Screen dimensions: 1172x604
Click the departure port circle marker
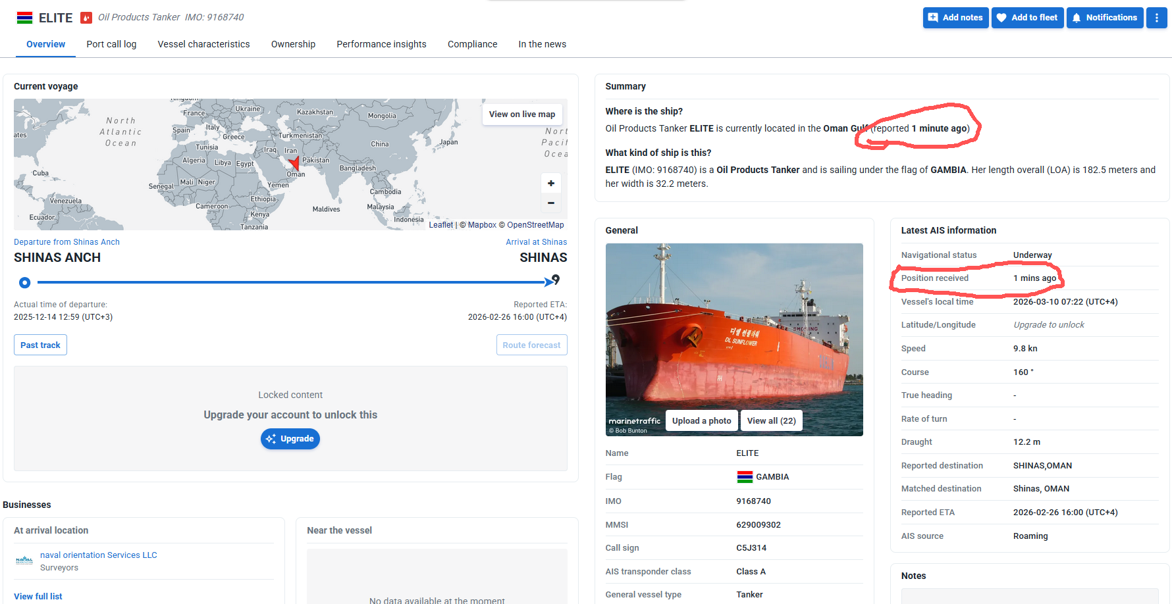click(x=25, y=282)
